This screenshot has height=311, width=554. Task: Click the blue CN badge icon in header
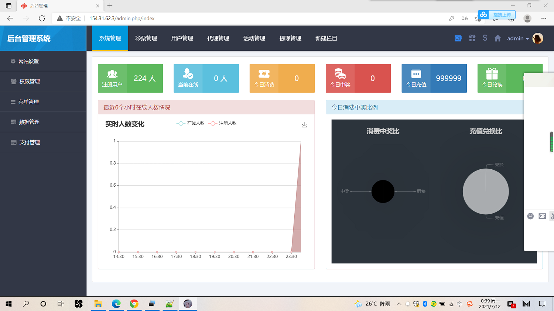[x=458, y=38]
